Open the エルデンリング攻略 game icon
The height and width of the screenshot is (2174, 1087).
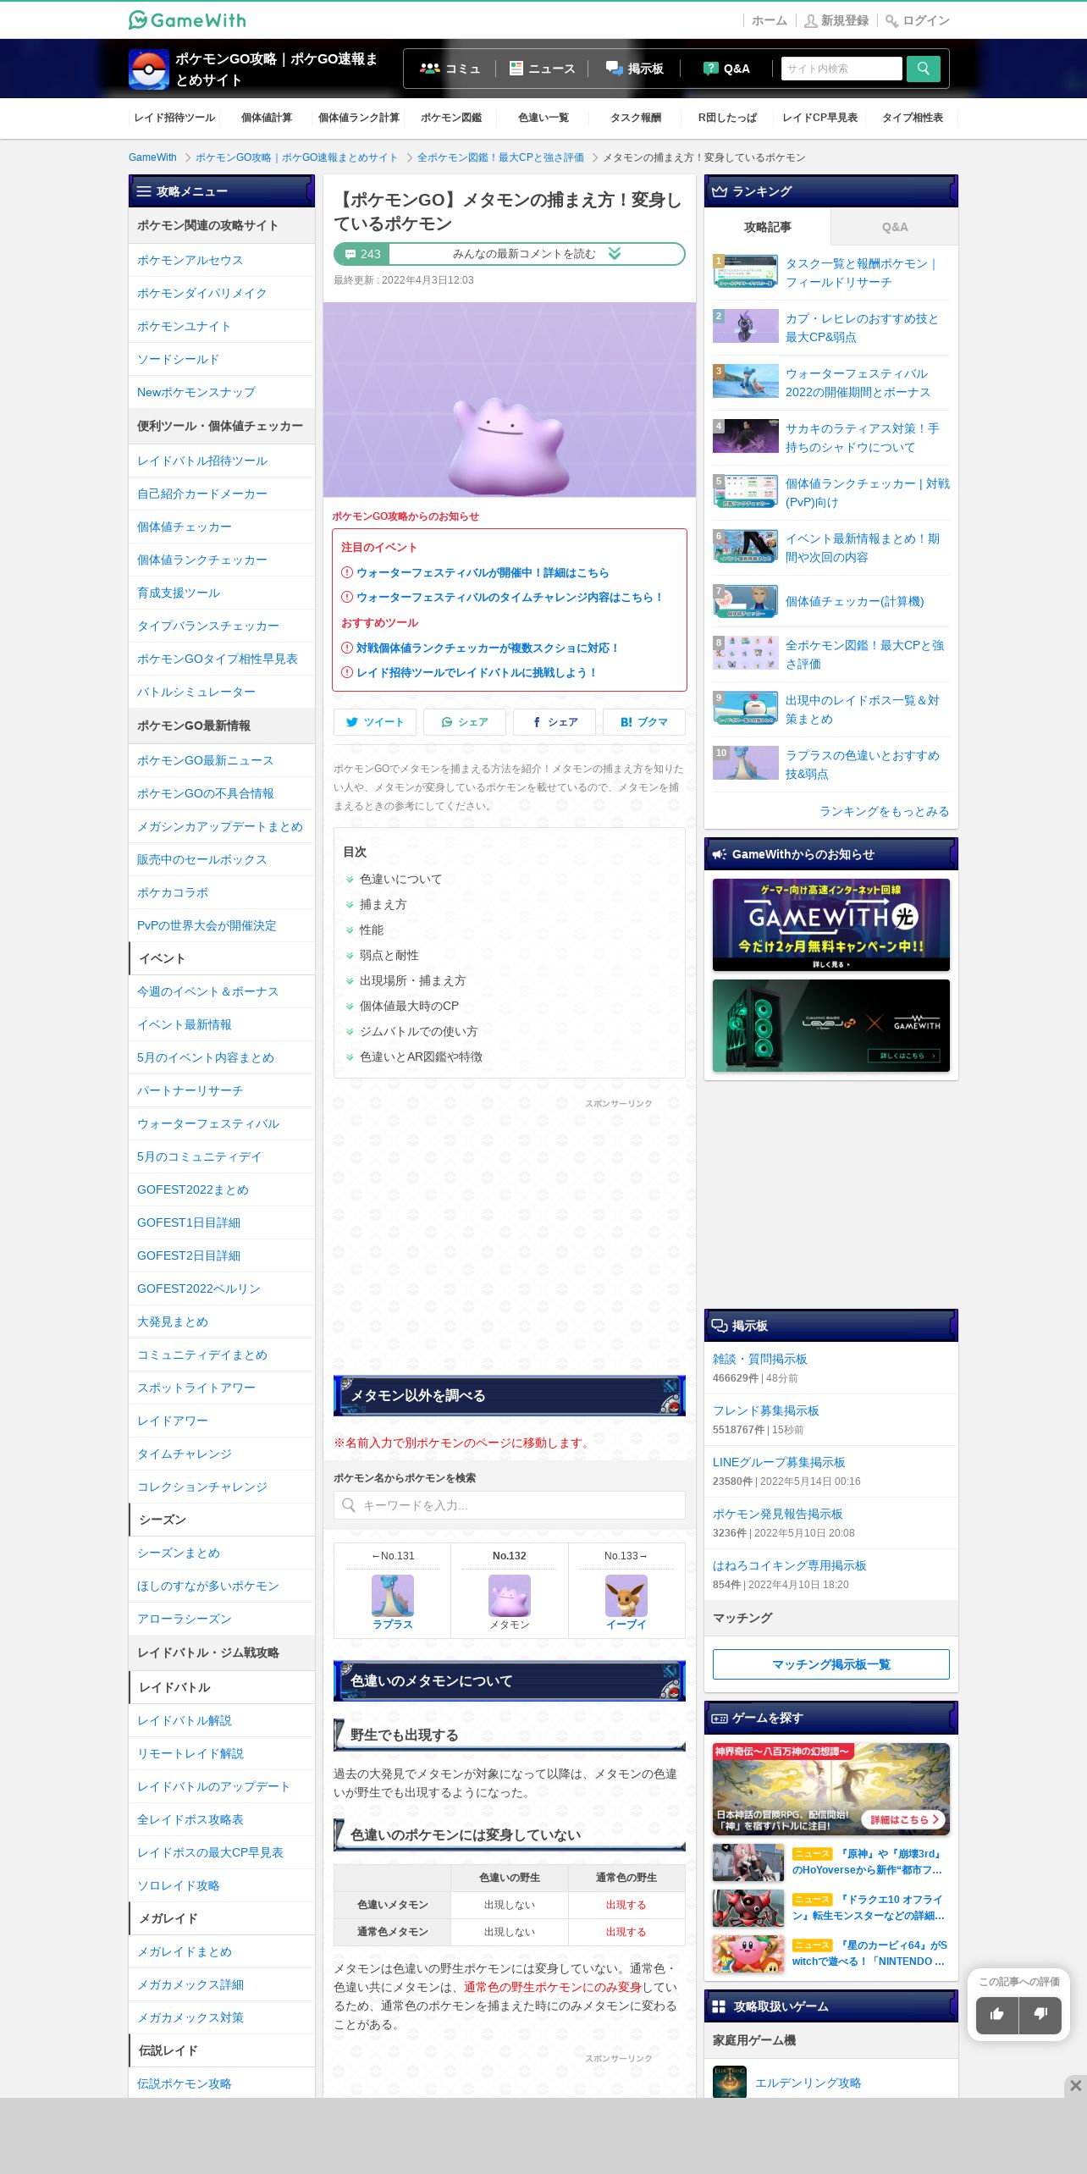click(x=730, y=2082)
